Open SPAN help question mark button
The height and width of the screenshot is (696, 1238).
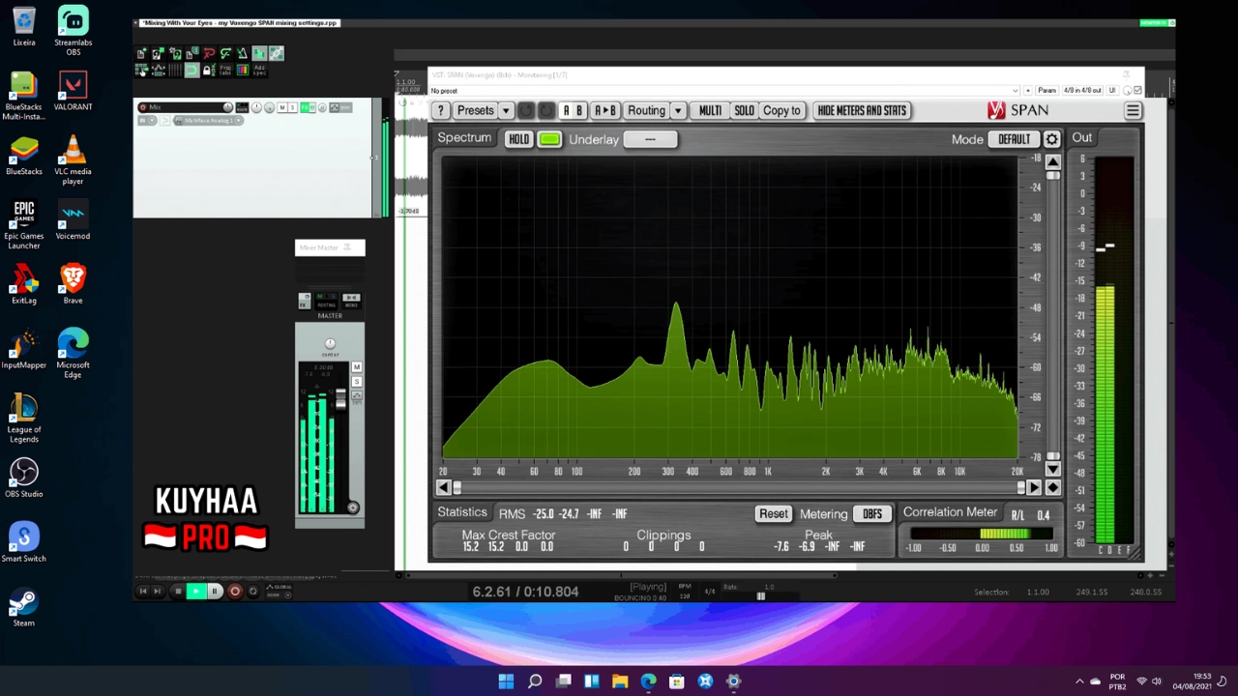point(440,110)
